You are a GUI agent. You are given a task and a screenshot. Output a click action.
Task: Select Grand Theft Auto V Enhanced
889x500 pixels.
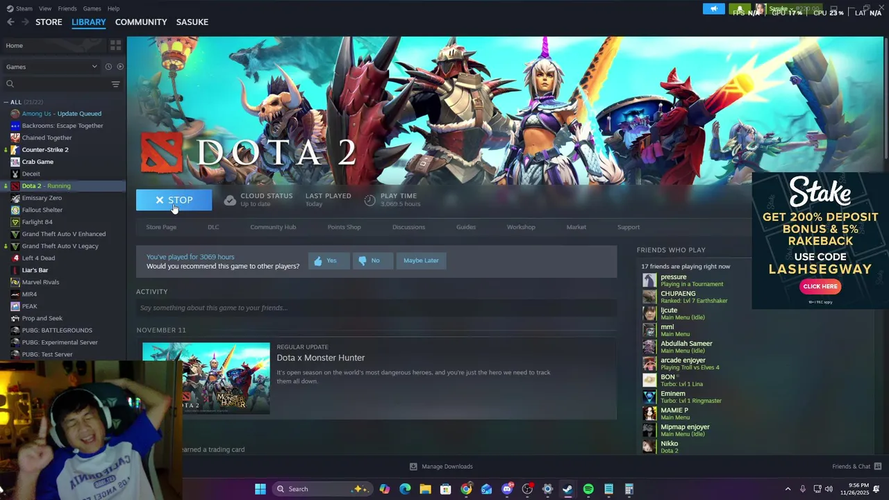pyautogui.click(x=64, y=234)
